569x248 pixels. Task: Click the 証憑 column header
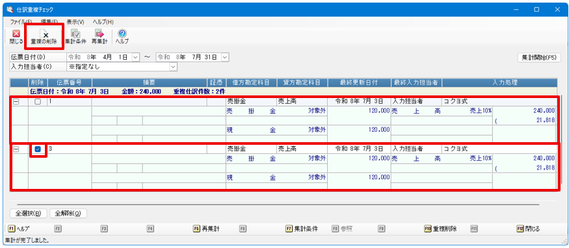217,82
